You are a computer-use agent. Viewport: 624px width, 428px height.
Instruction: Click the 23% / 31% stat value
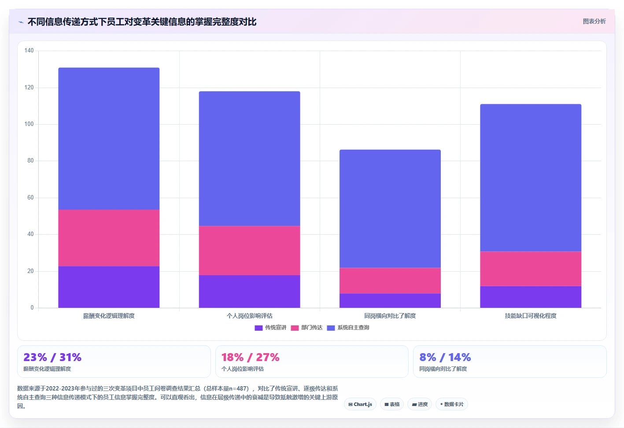pyautogui.click(x=52, y=357)
